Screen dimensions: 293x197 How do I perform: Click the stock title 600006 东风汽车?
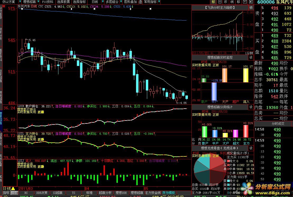(275, 2)
